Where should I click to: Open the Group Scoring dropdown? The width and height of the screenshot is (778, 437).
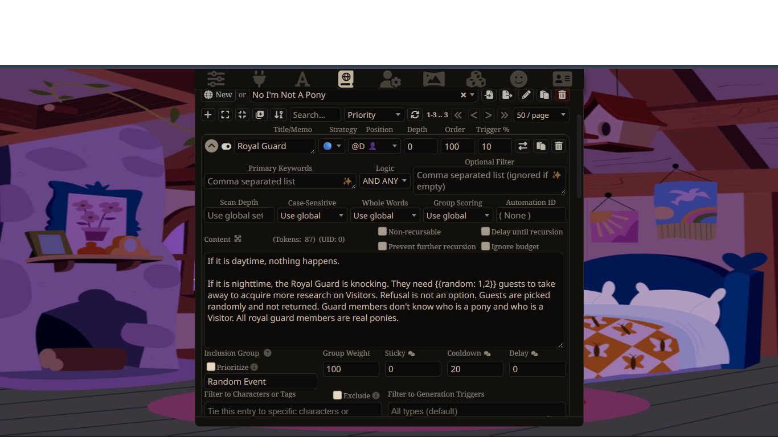(x=458, y=216)
